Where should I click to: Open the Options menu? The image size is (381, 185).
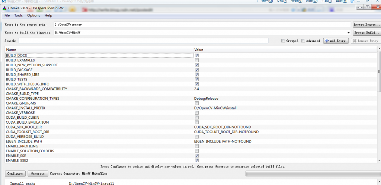[x=33, y=15]
